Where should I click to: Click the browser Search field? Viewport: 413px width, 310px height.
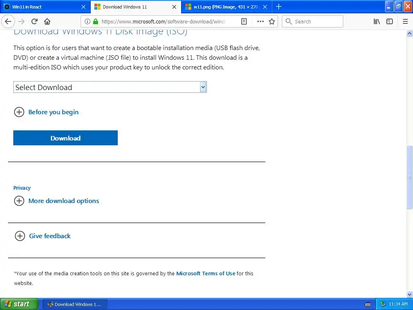tap(313, 22)
